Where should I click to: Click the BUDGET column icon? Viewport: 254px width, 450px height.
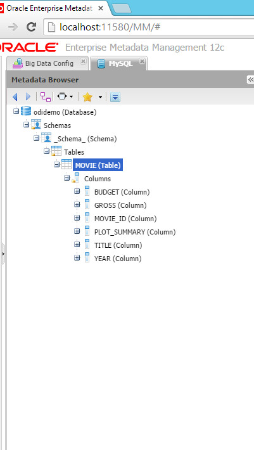coord(87,191)
